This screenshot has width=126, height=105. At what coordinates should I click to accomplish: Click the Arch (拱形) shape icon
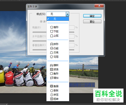[x=52, y=44]
